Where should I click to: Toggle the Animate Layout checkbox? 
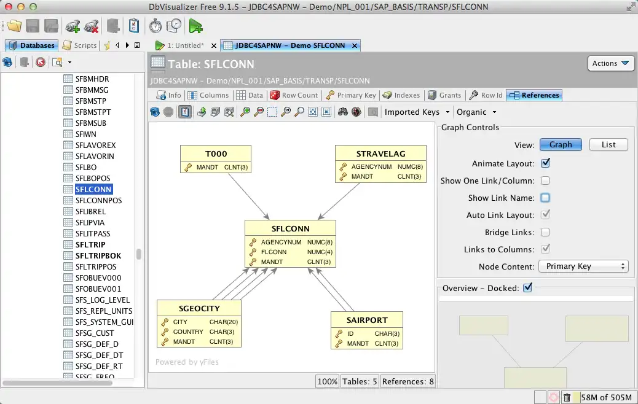point(545,163)
